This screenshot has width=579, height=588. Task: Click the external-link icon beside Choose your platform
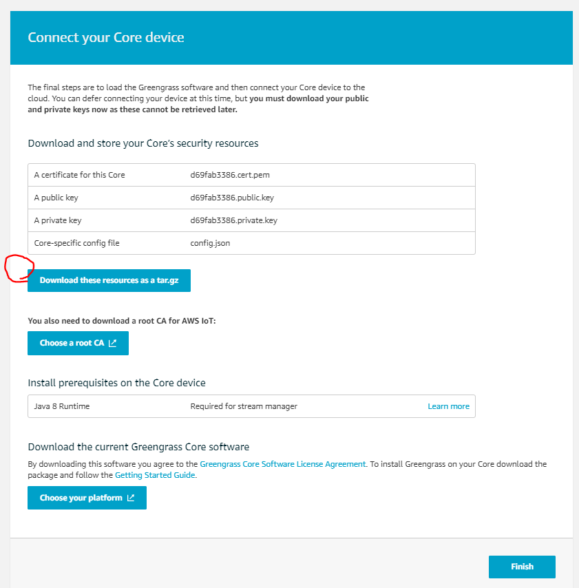[x=131, y=498]
